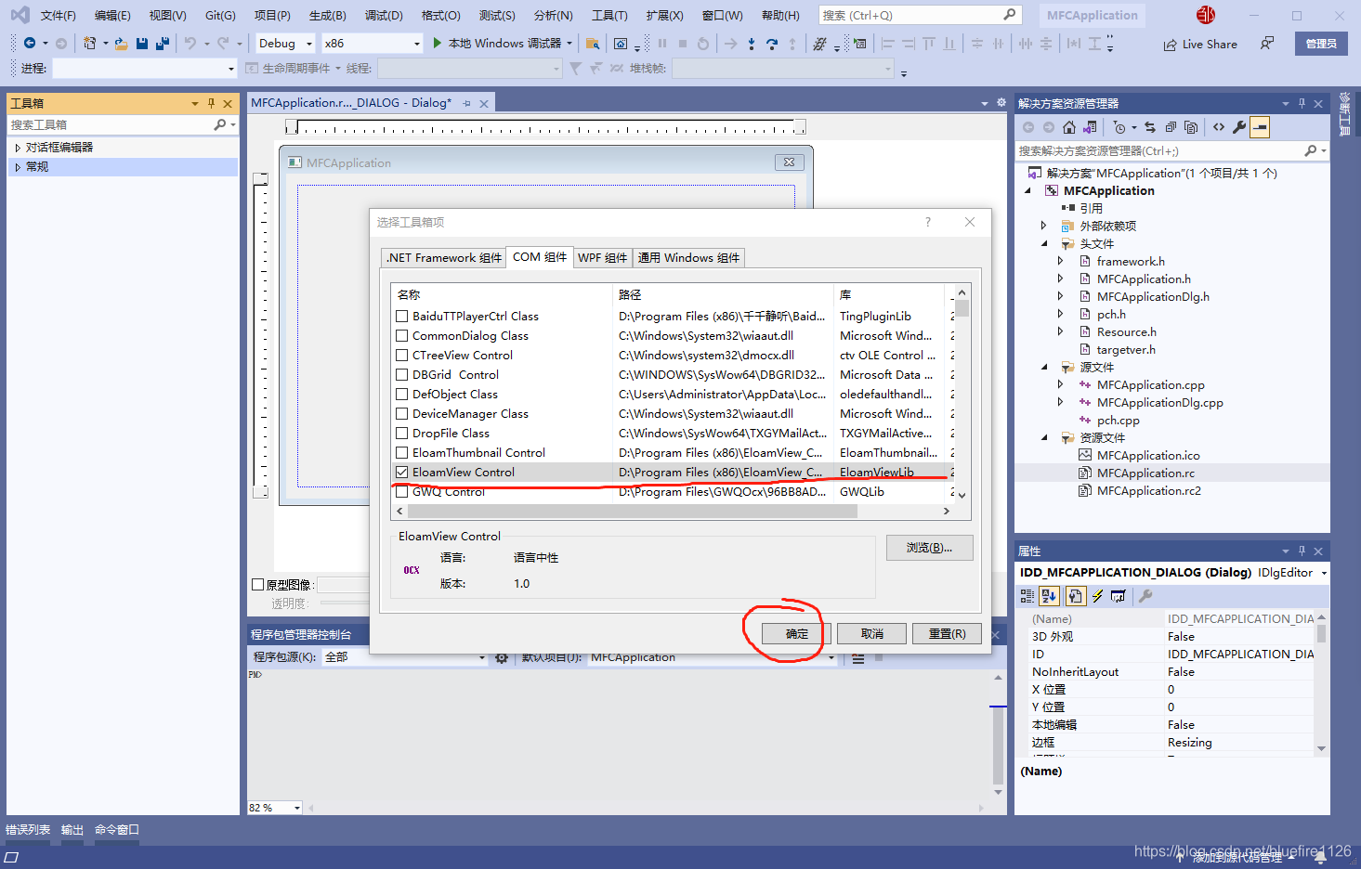The height and width of the screenshot is (869, 1361).
Task: Expand 常规 group in toolbox
Action: click(x=18, y=167)
